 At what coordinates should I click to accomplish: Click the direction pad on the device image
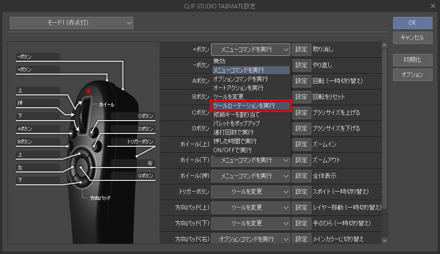81,168
